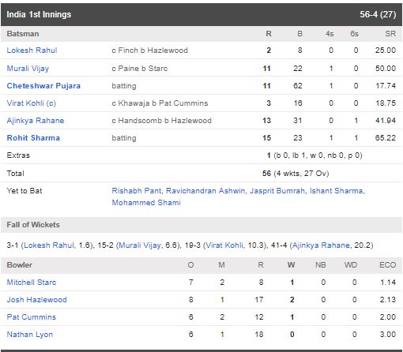Open Murali Vijay in Fall of Wickets
The width and height of the screenshot is (403, 352).
click(140, 245)
